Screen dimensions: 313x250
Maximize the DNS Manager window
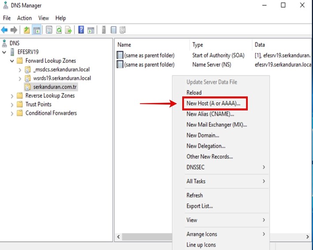[283, 5]
